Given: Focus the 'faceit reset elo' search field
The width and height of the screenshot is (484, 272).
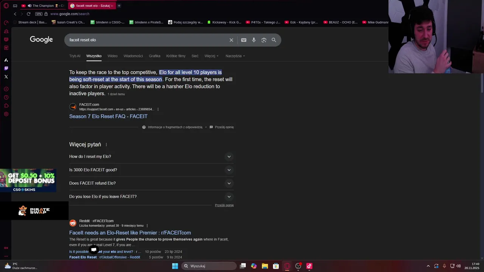Looking at the screenshot, I should point(147,40).
